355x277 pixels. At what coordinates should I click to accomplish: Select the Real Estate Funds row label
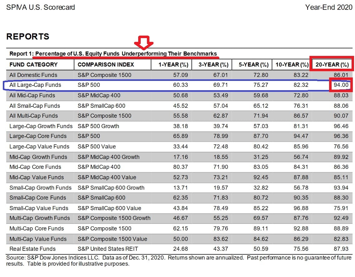(32, 249)
